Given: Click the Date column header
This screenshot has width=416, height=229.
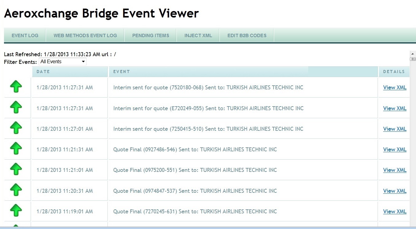Looking at the screenshot, I should pyautogui.click(x=70, y=72).
